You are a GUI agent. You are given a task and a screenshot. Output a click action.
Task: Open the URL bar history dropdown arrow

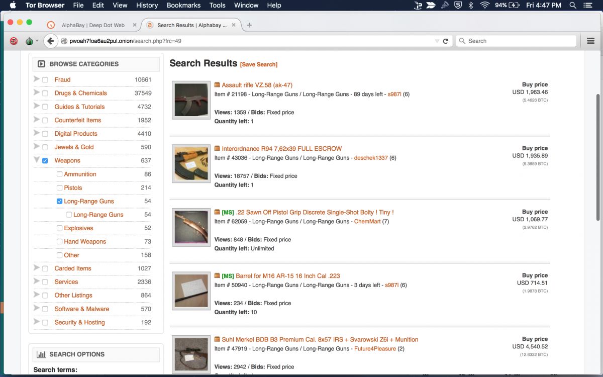coord(437,41)
